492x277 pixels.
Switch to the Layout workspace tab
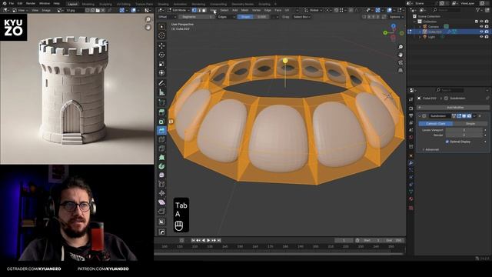(72, 4)
